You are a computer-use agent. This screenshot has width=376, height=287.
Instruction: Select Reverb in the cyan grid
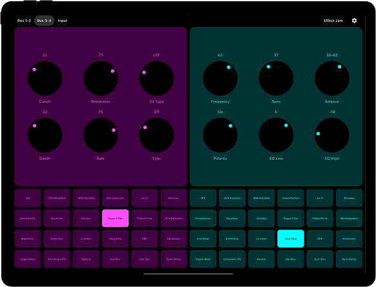(262, 259)
